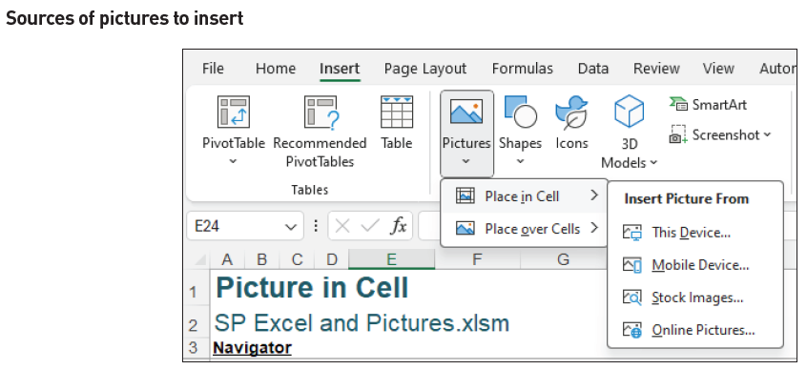
Task: Select column B header
Action: (x=262, y=259)
